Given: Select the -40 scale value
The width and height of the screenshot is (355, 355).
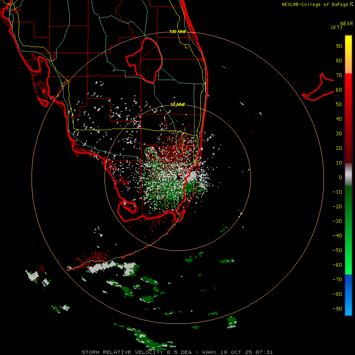Looking at the screenshot, I should 337,236.
